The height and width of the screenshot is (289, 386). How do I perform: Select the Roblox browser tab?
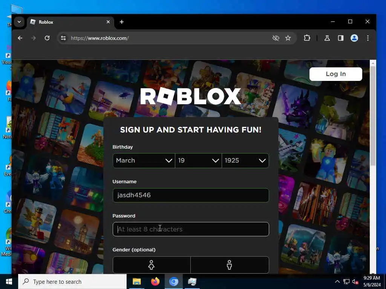70,22
